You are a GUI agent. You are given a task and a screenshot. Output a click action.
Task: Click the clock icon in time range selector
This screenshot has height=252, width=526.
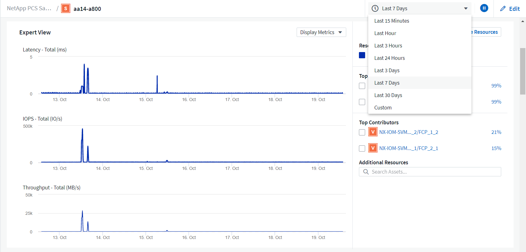point(375,8)
